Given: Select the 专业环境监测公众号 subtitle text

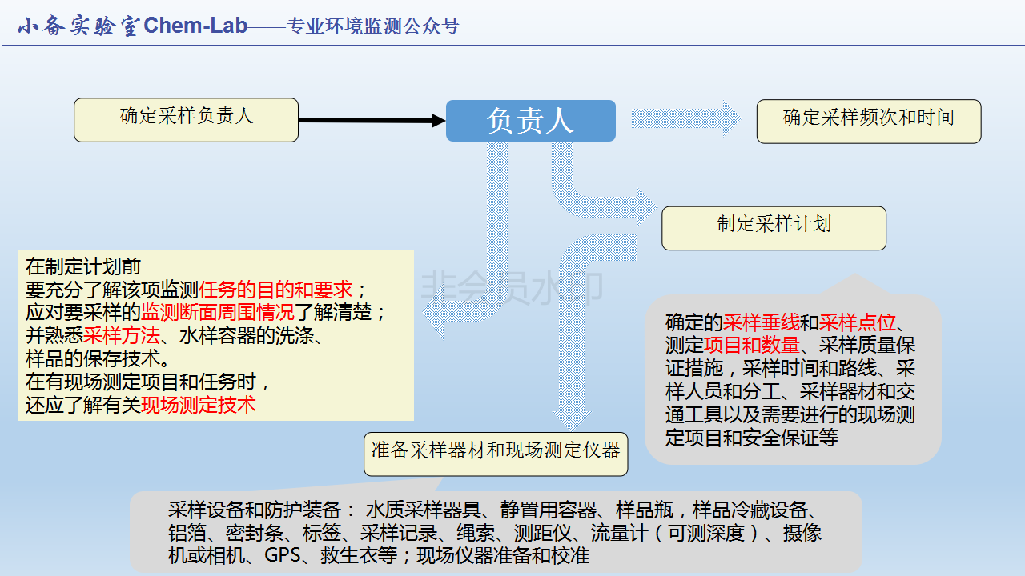Looking at the screenshot, I should (373, 26).
